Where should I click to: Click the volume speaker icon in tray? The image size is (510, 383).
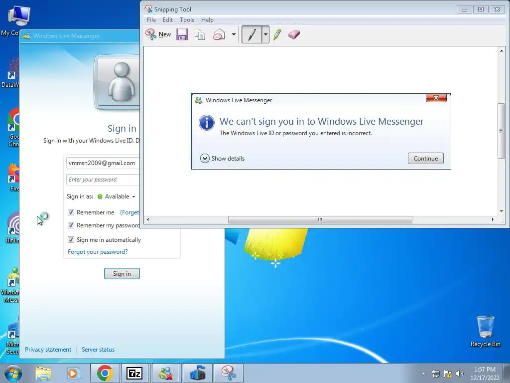(459, 374)
